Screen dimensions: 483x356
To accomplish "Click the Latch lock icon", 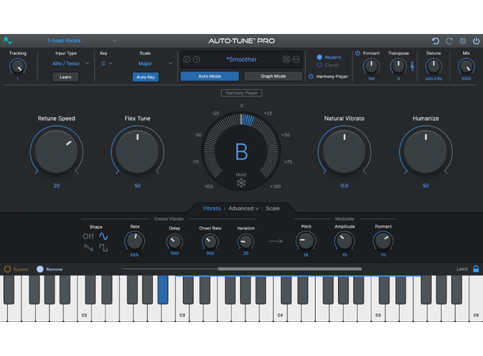I will (476, 269).
